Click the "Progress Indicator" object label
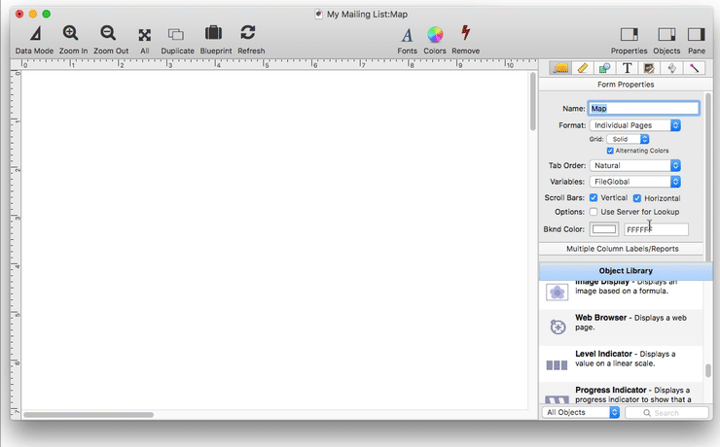Viewport: 720px width, 447px height. pos(611,390)
